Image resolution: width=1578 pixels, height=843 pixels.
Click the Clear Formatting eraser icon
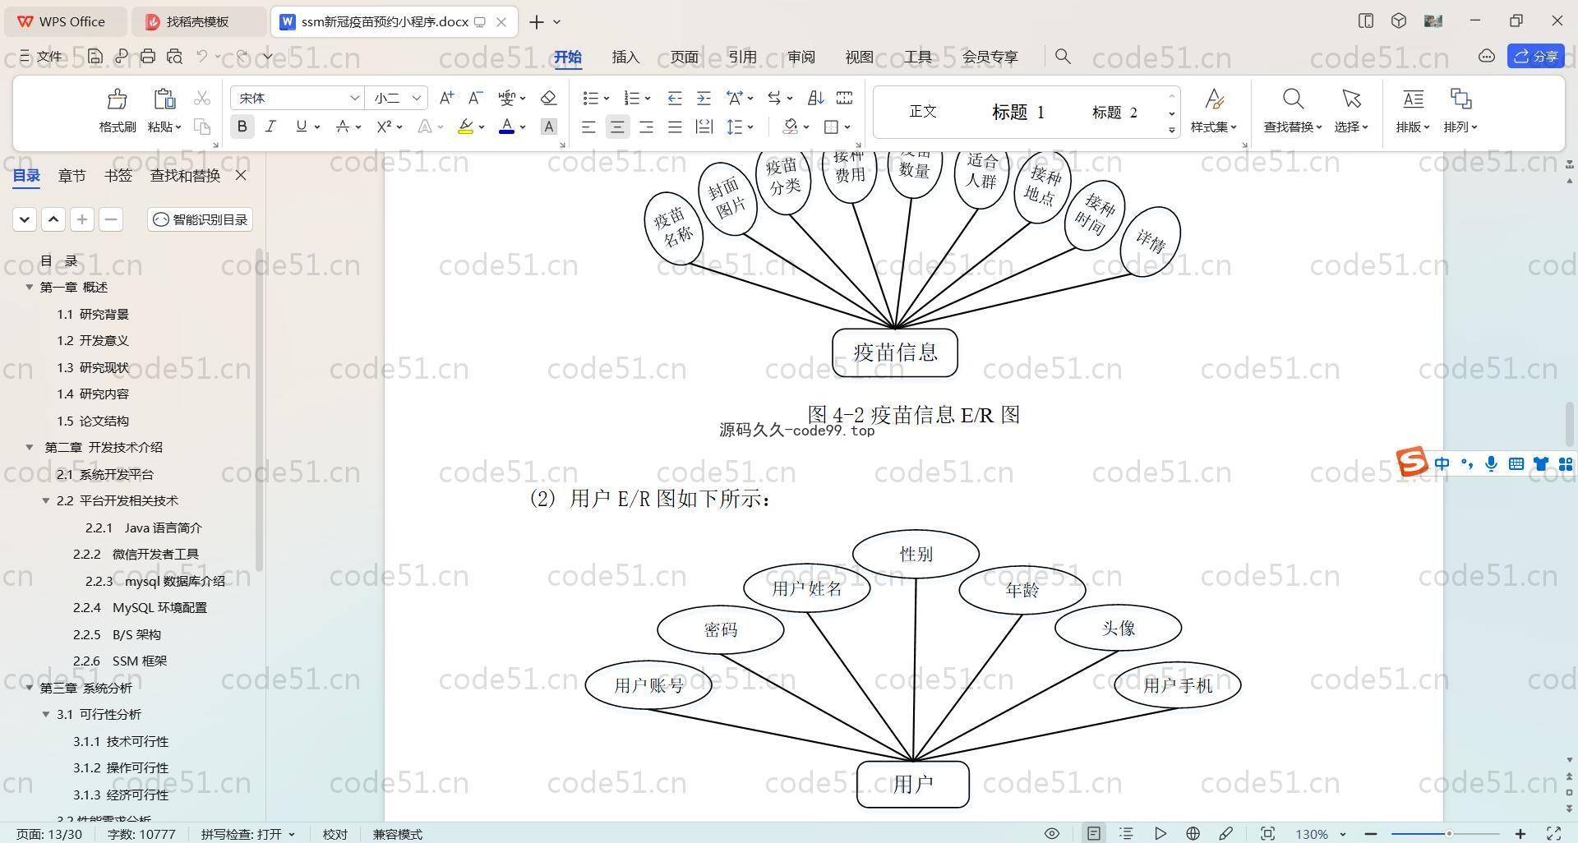[x=549, y=98]
